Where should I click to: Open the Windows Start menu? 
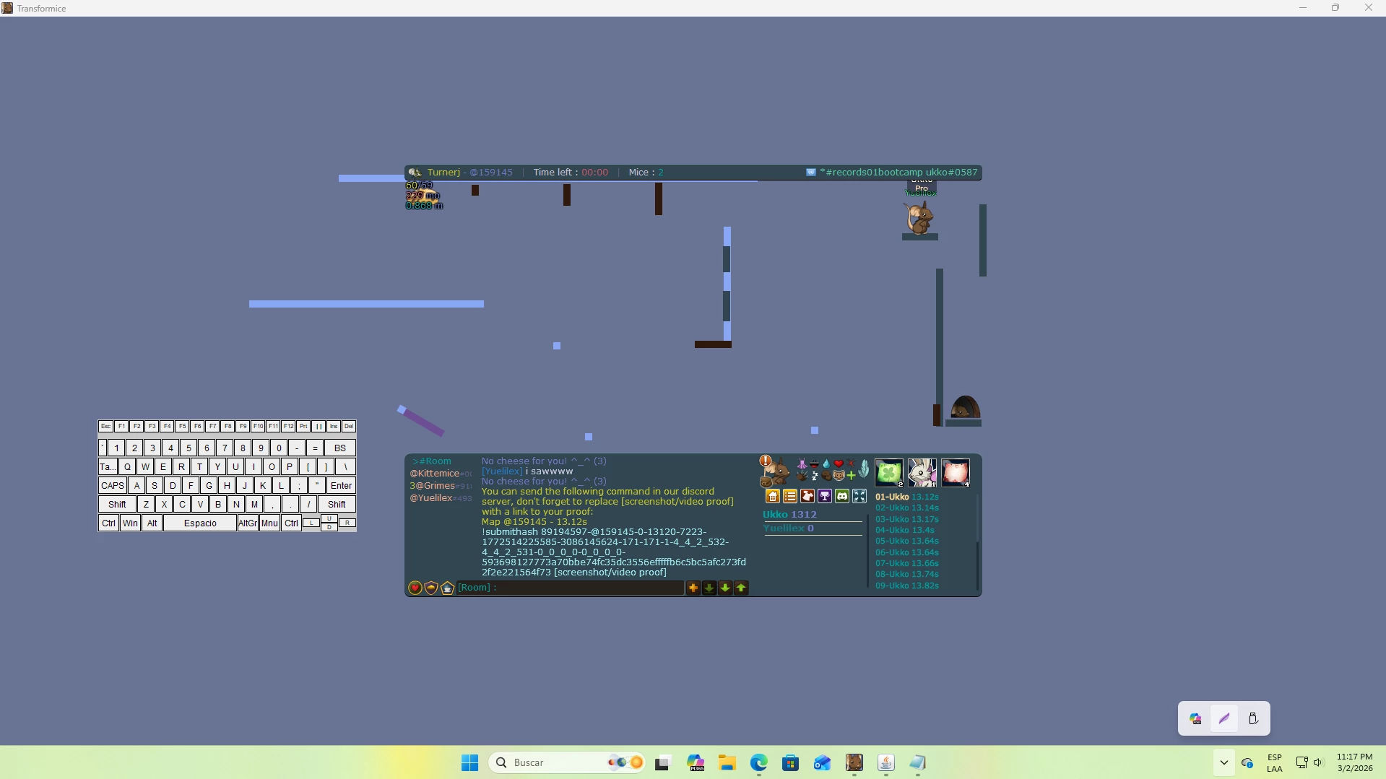pyautogui.click(x=470, y=762)
